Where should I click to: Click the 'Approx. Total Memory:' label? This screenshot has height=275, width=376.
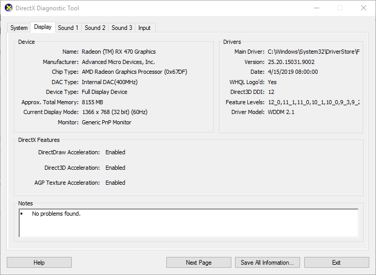tap(50, 102)
